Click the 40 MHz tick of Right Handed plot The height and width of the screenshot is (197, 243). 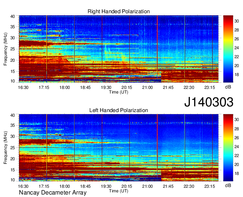point(13,16)
